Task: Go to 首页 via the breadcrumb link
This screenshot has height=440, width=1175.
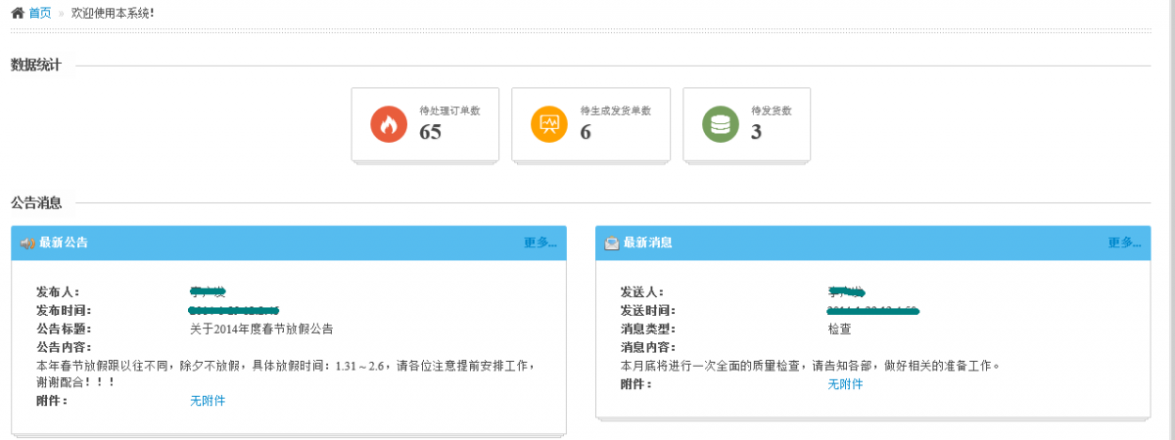Action: tap(40, 13)
